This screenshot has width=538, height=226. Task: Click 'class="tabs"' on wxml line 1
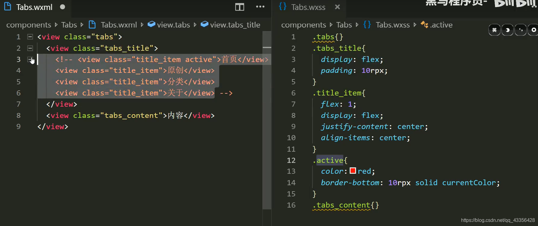[91, 37]
